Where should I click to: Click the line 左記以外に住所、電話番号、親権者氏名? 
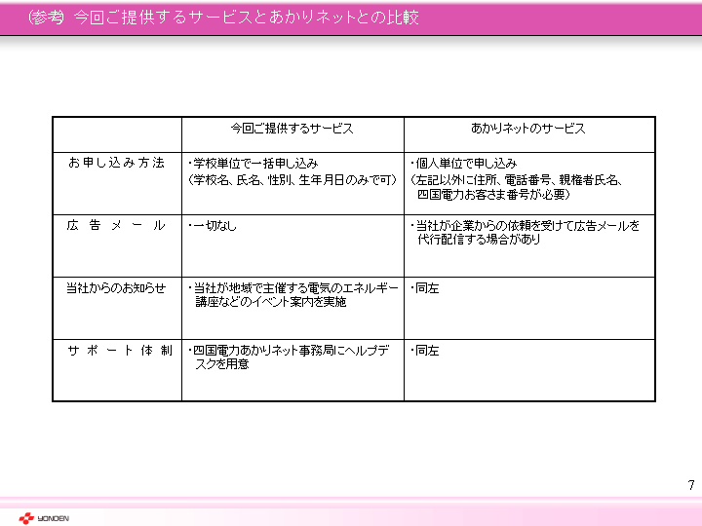(x=516, y=180)
